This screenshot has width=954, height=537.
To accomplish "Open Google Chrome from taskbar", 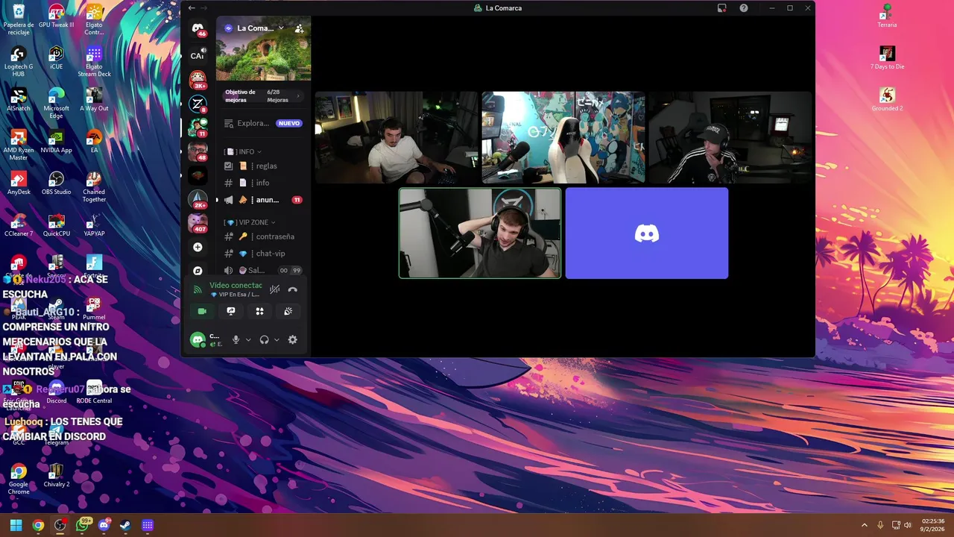I will tap(38, 525).
